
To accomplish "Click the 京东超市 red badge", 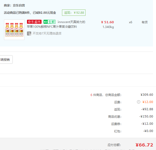I will click(34, 22).
